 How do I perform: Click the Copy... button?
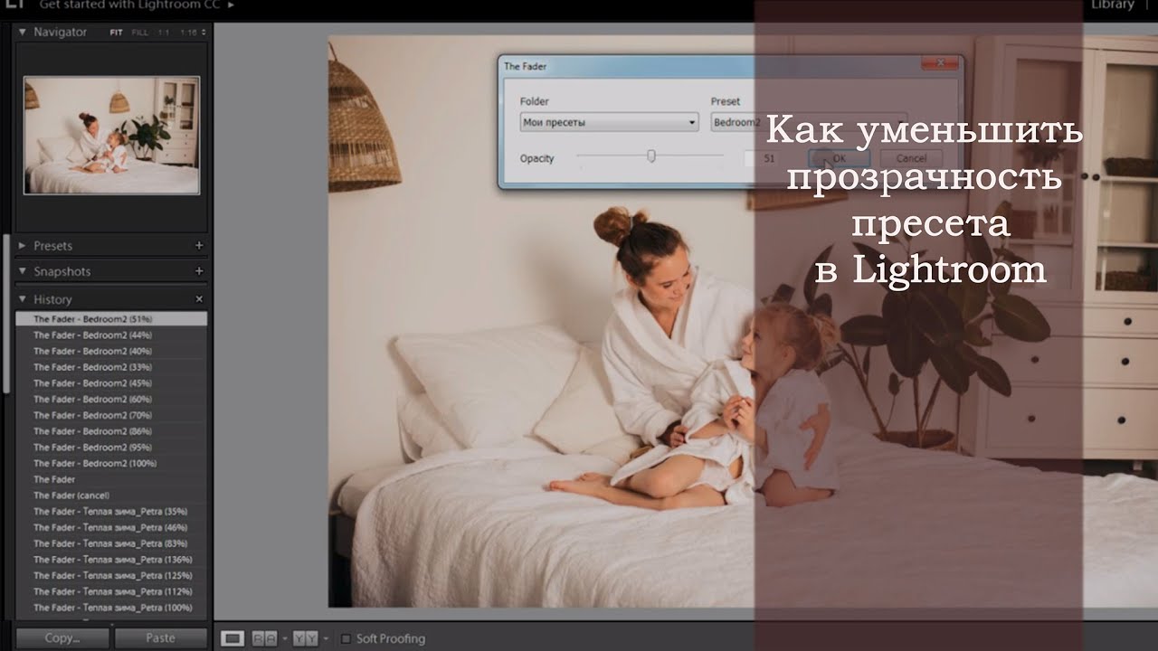[62, 638]
